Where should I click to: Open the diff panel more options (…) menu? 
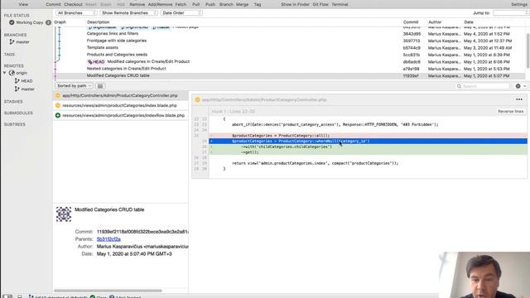(519, 99)
